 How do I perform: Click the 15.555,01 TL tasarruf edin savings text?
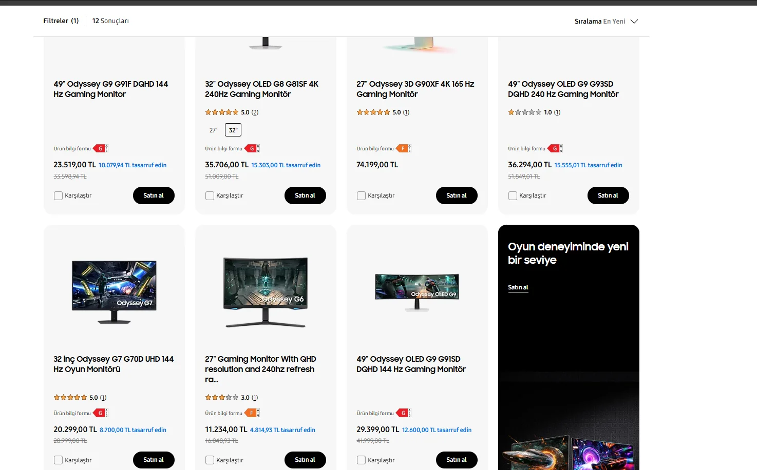588,165
